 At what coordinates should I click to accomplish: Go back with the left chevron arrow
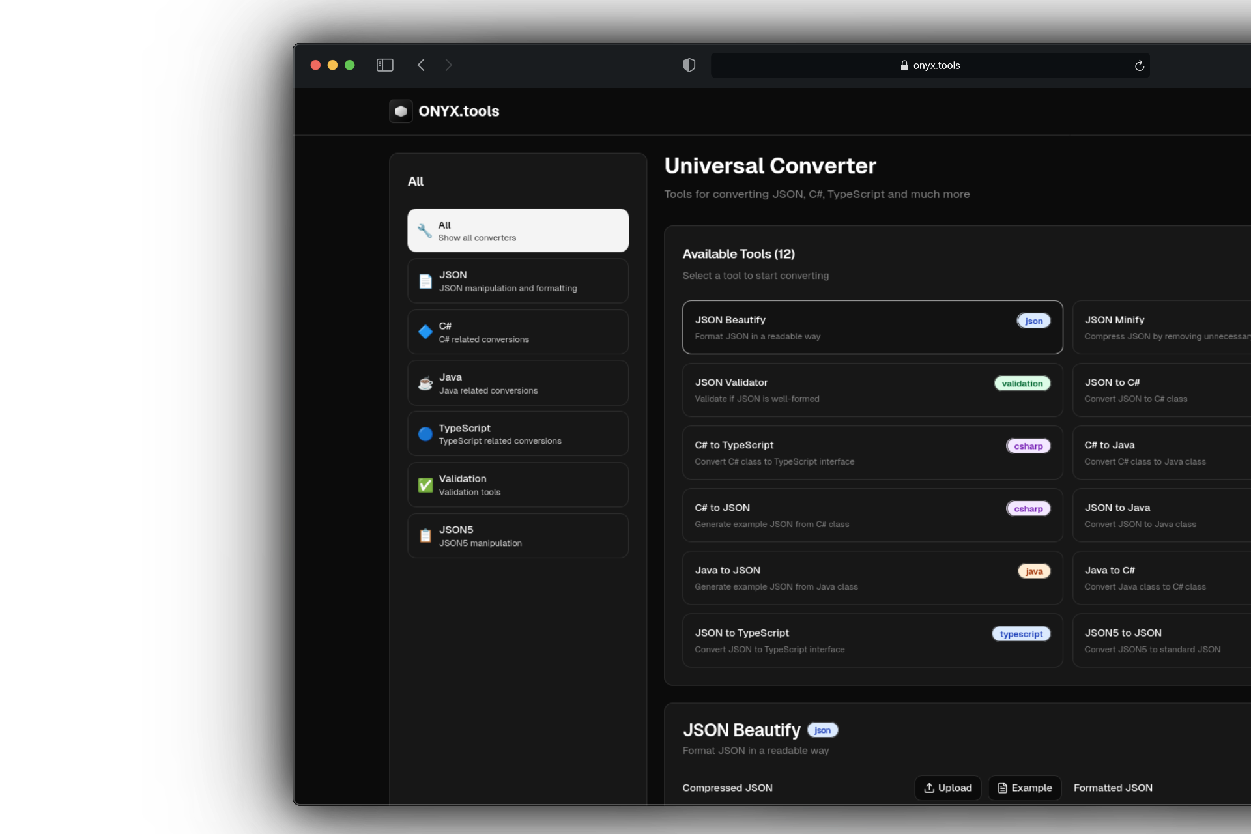click(421, 65)
